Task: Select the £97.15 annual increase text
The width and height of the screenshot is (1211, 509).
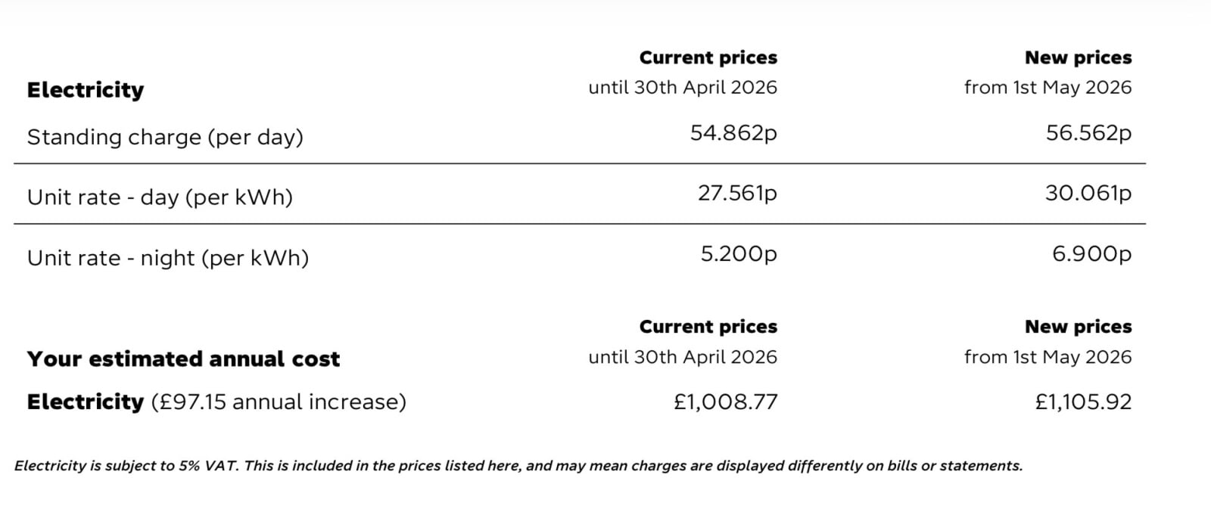Action: [278, 402]
